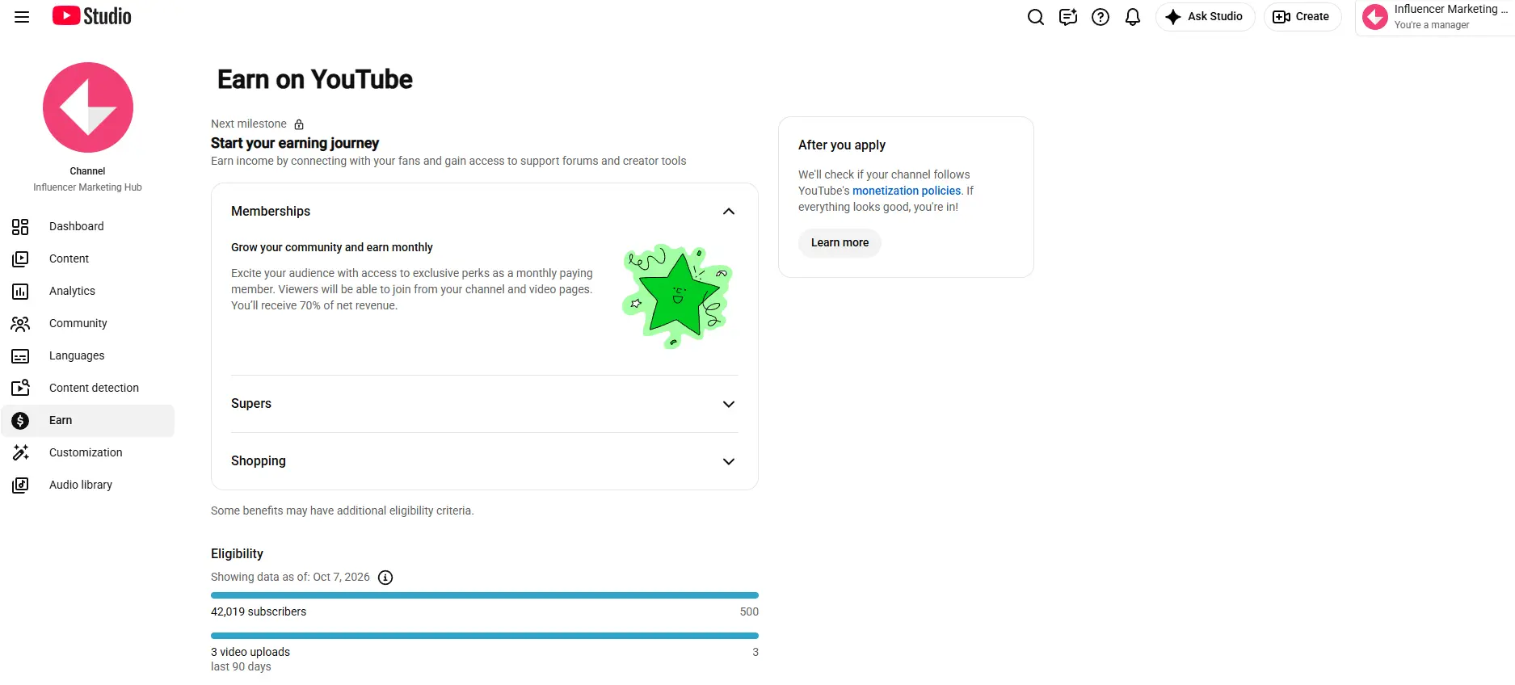Go to Community menu label
The width and height of the screenshot is (1515, 685).
78,323
